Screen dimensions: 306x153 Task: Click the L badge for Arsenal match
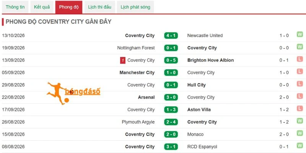(x=300, y=96)
